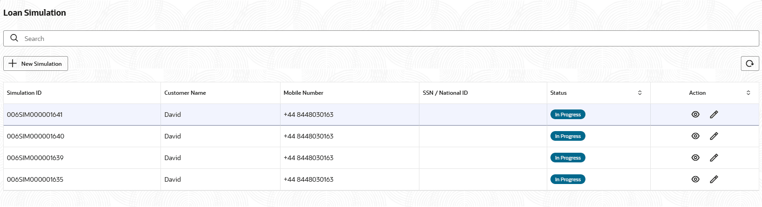
Task: Sort table by Action column arrows
Action: click(748, 93)
